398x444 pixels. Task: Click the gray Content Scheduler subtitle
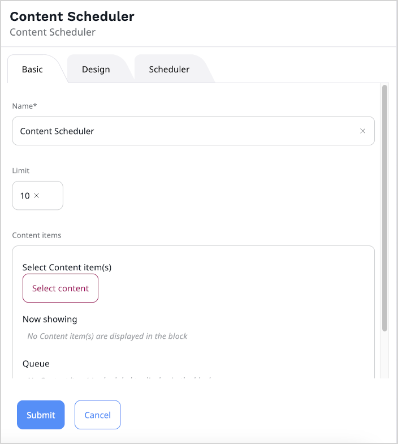click(53, 32)
